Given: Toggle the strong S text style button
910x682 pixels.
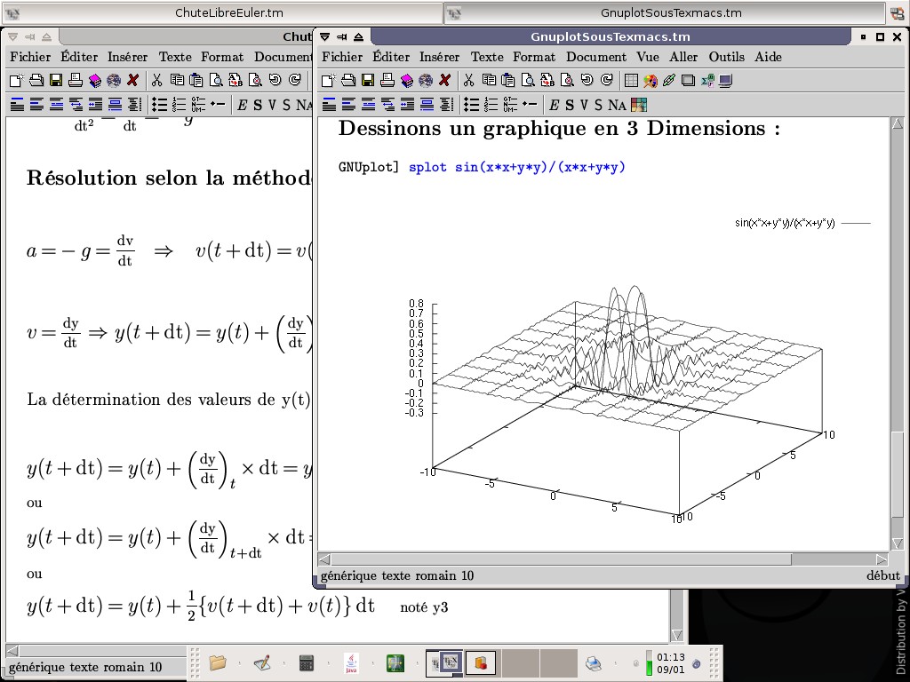Looking at the screenshot, I should pyautogui.click(x=570, y=105).
